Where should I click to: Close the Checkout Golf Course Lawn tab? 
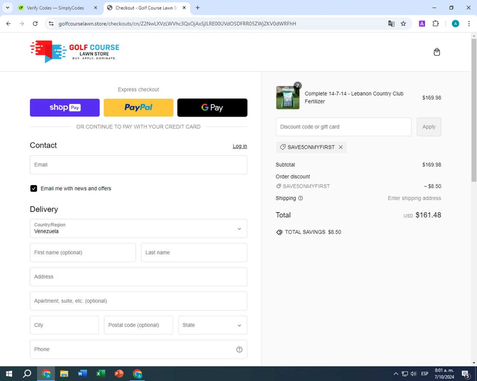[x=184, y=8]
